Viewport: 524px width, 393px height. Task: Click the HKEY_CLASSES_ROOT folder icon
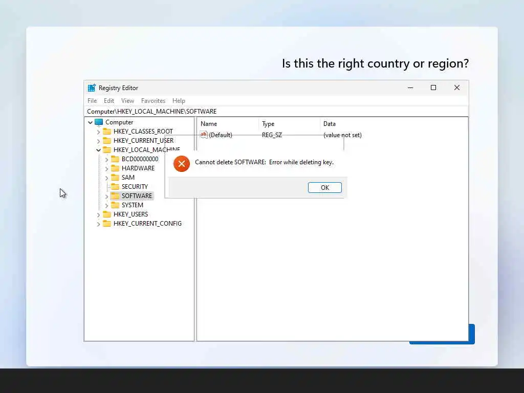tap(107, 132)
